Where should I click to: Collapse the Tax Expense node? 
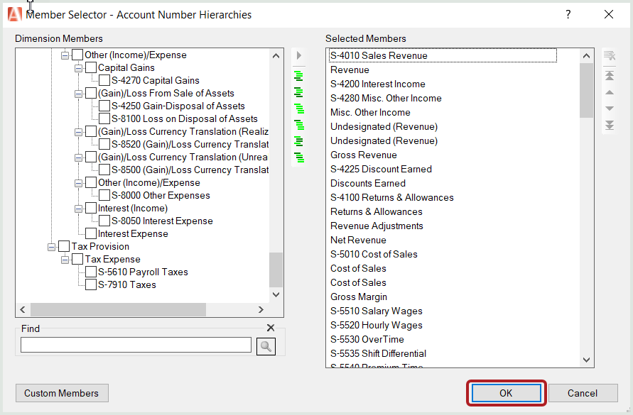65,260
